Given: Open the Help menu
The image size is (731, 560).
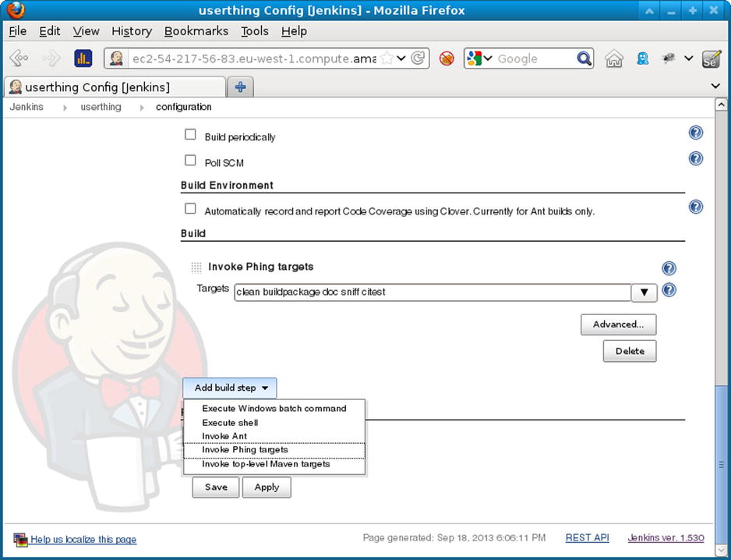Looking at the screenshot, I should click(x=294, y=31).
